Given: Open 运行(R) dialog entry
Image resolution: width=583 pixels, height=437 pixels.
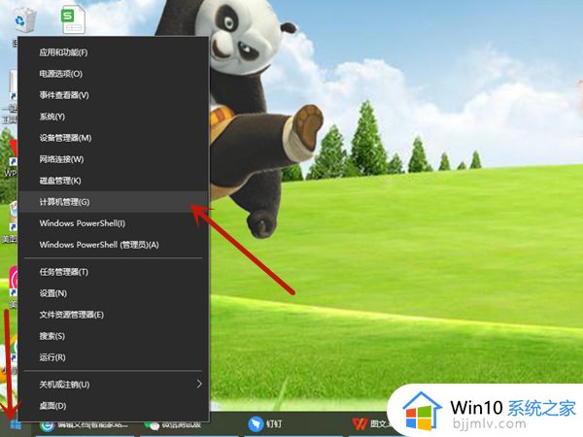Looking at the screenshot, I should (114, 357).
